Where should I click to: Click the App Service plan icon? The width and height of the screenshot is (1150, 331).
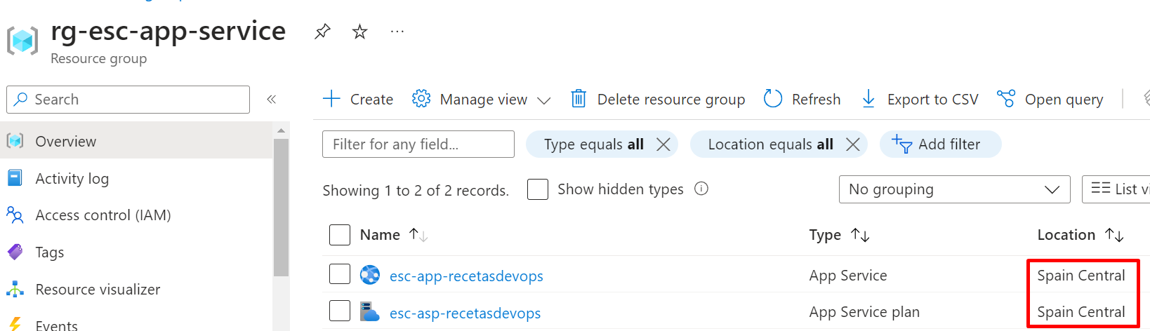(369, 311)
